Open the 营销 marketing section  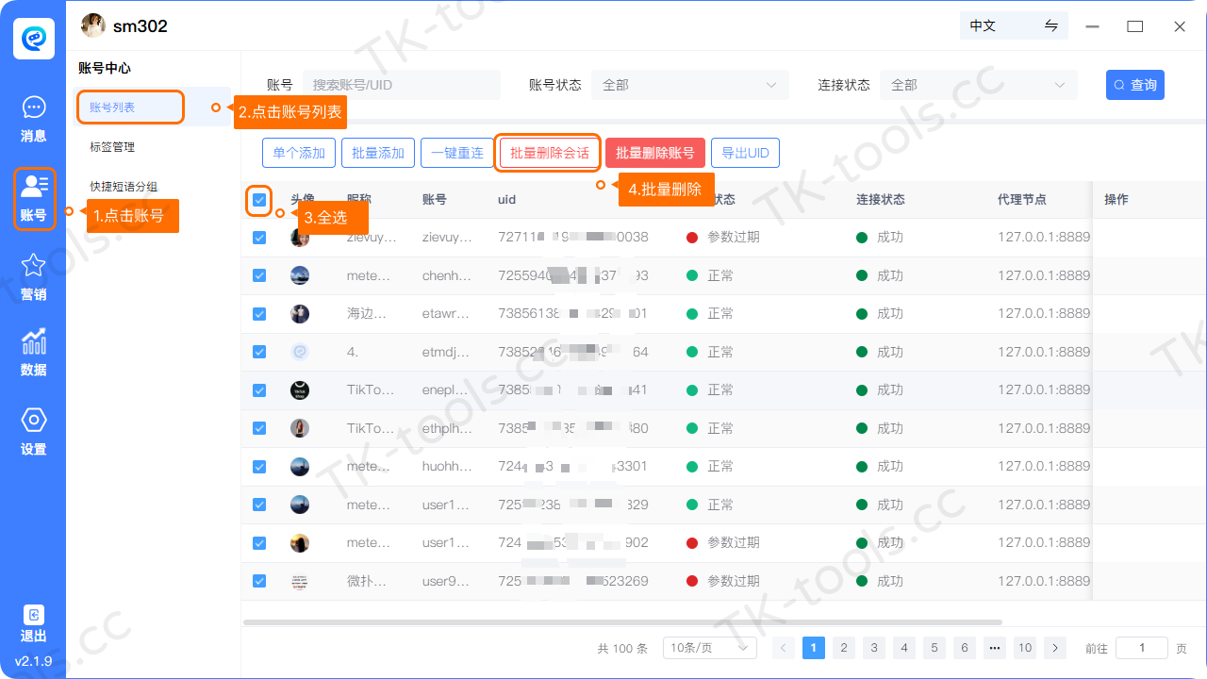33,277
